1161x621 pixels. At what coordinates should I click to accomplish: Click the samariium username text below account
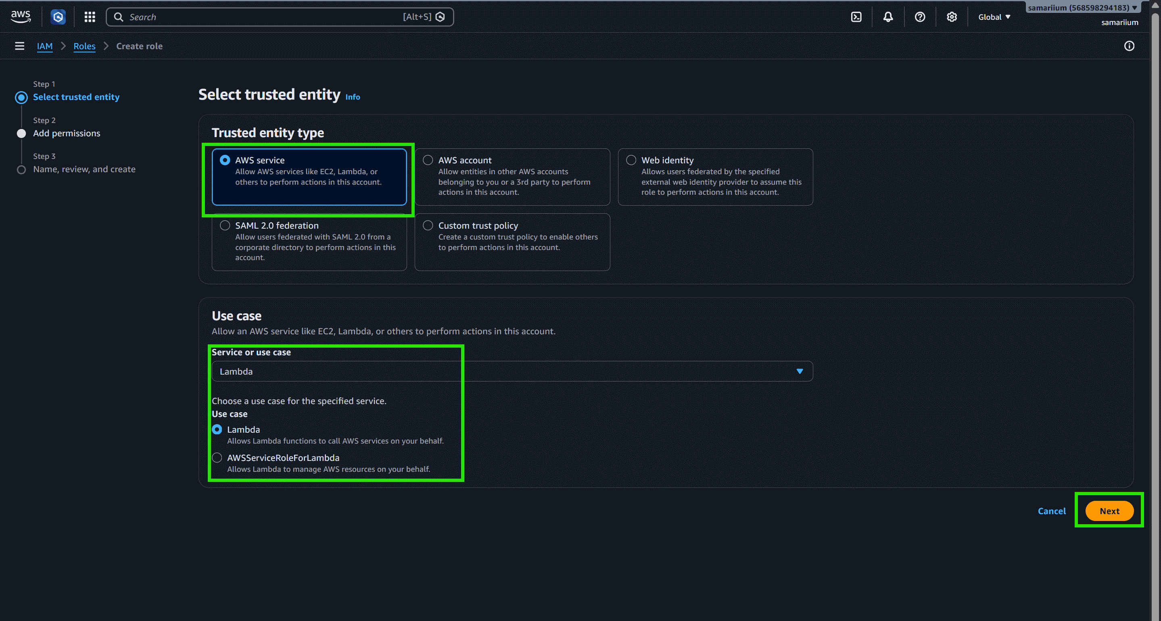1119,23
